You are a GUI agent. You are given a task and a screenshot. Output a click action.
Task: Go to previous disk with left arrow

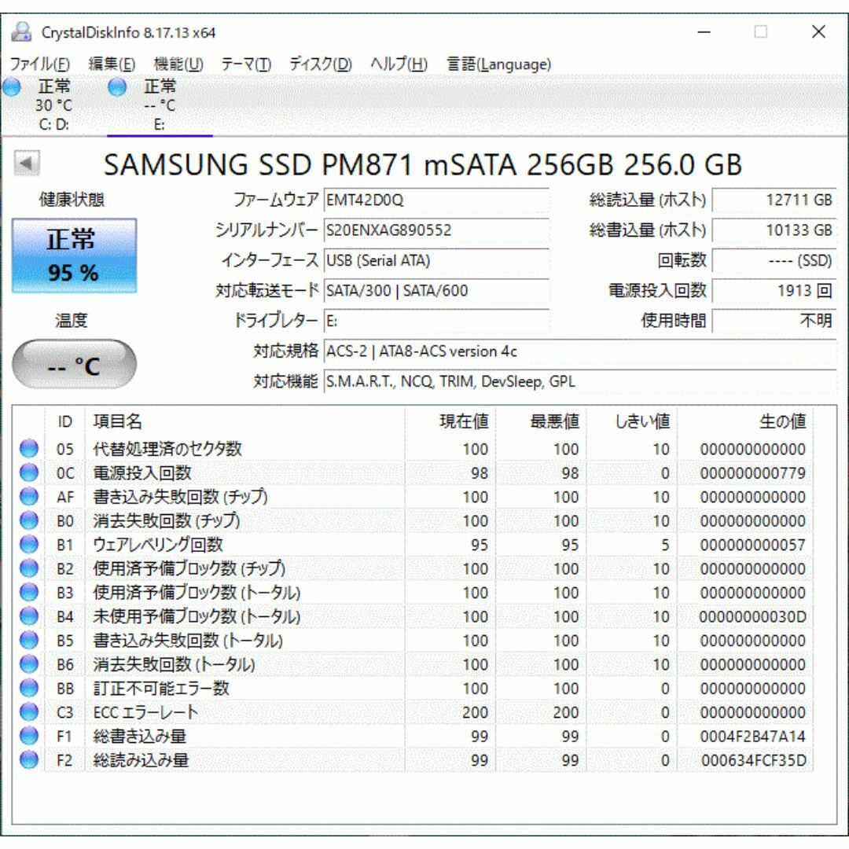tap(27, 163)
